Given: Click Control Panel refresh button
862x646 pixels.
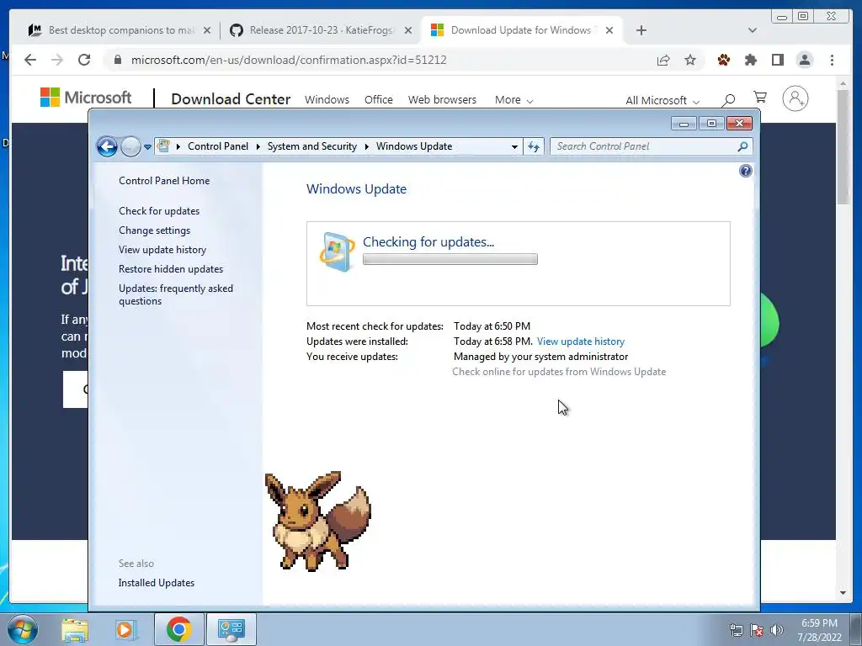Looking at the screenshot, I should coord(533,146).
